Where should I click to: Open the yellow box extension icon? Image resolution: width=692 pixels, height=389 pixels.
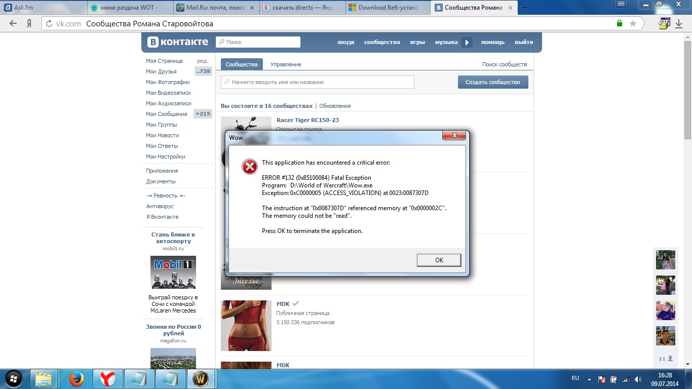coord(664,23)
